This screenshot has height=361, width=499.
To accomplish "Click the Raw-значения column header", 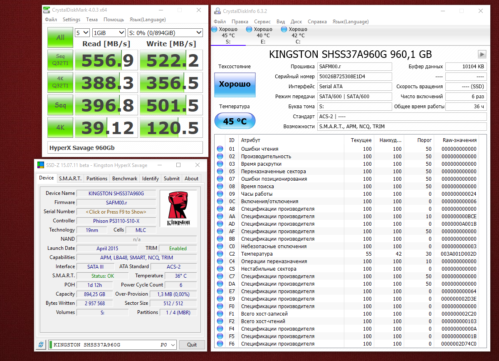I will pos(459,140).
